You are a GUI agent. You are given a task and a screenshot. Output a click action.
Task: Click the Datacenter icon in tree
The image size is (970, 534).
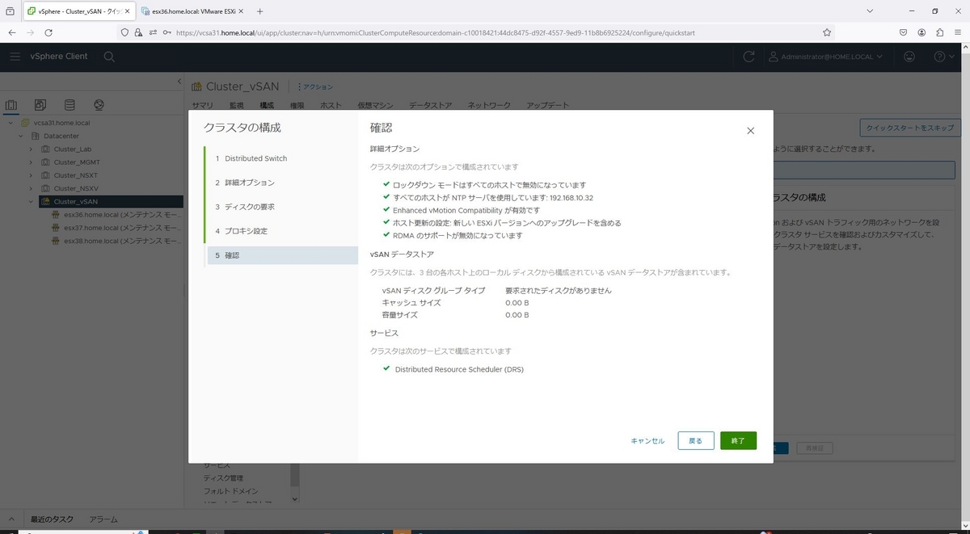click(36, 136)
